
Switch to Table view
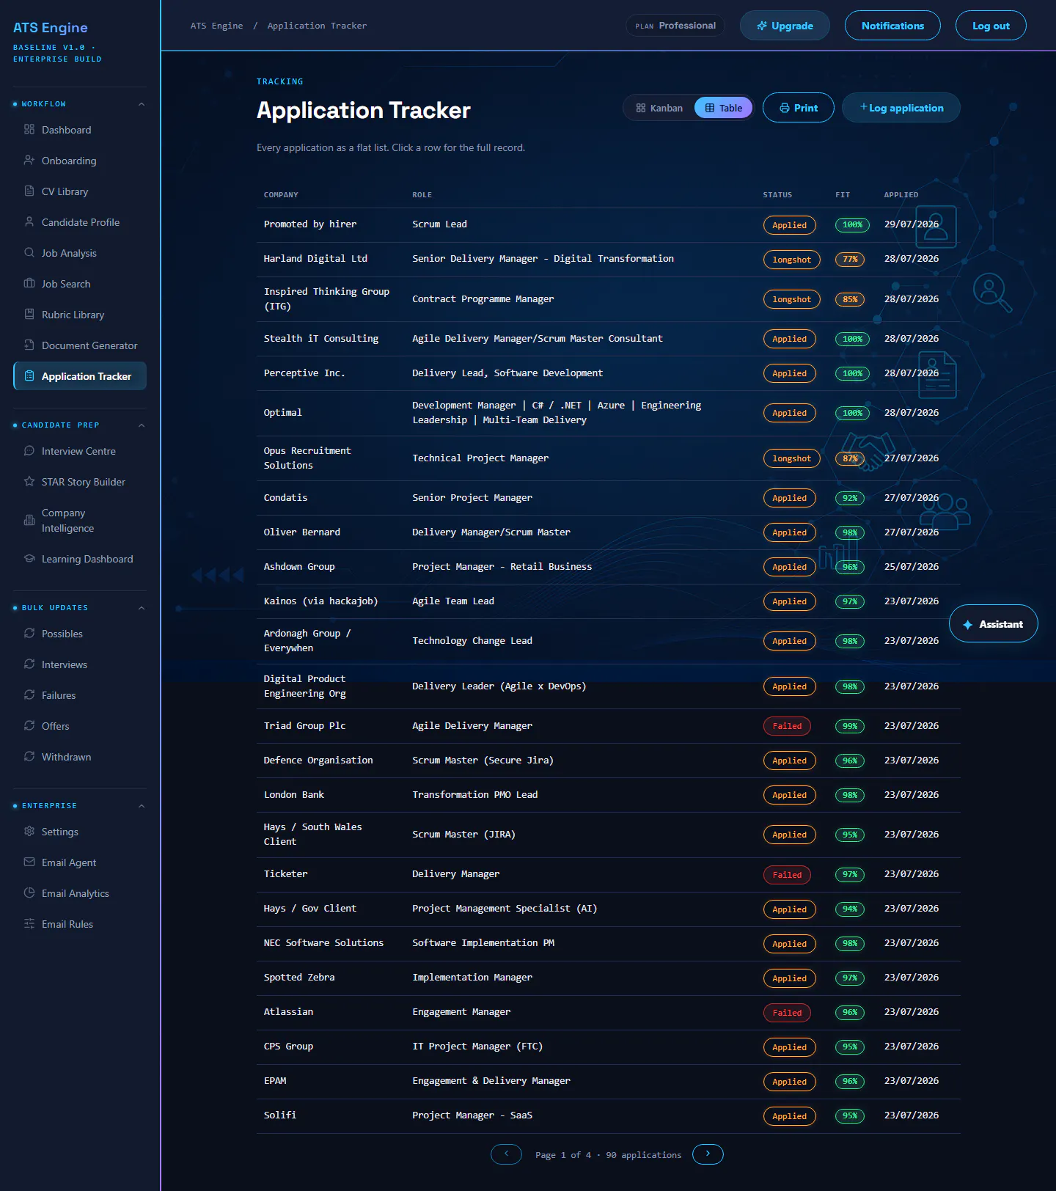[723, 108]
